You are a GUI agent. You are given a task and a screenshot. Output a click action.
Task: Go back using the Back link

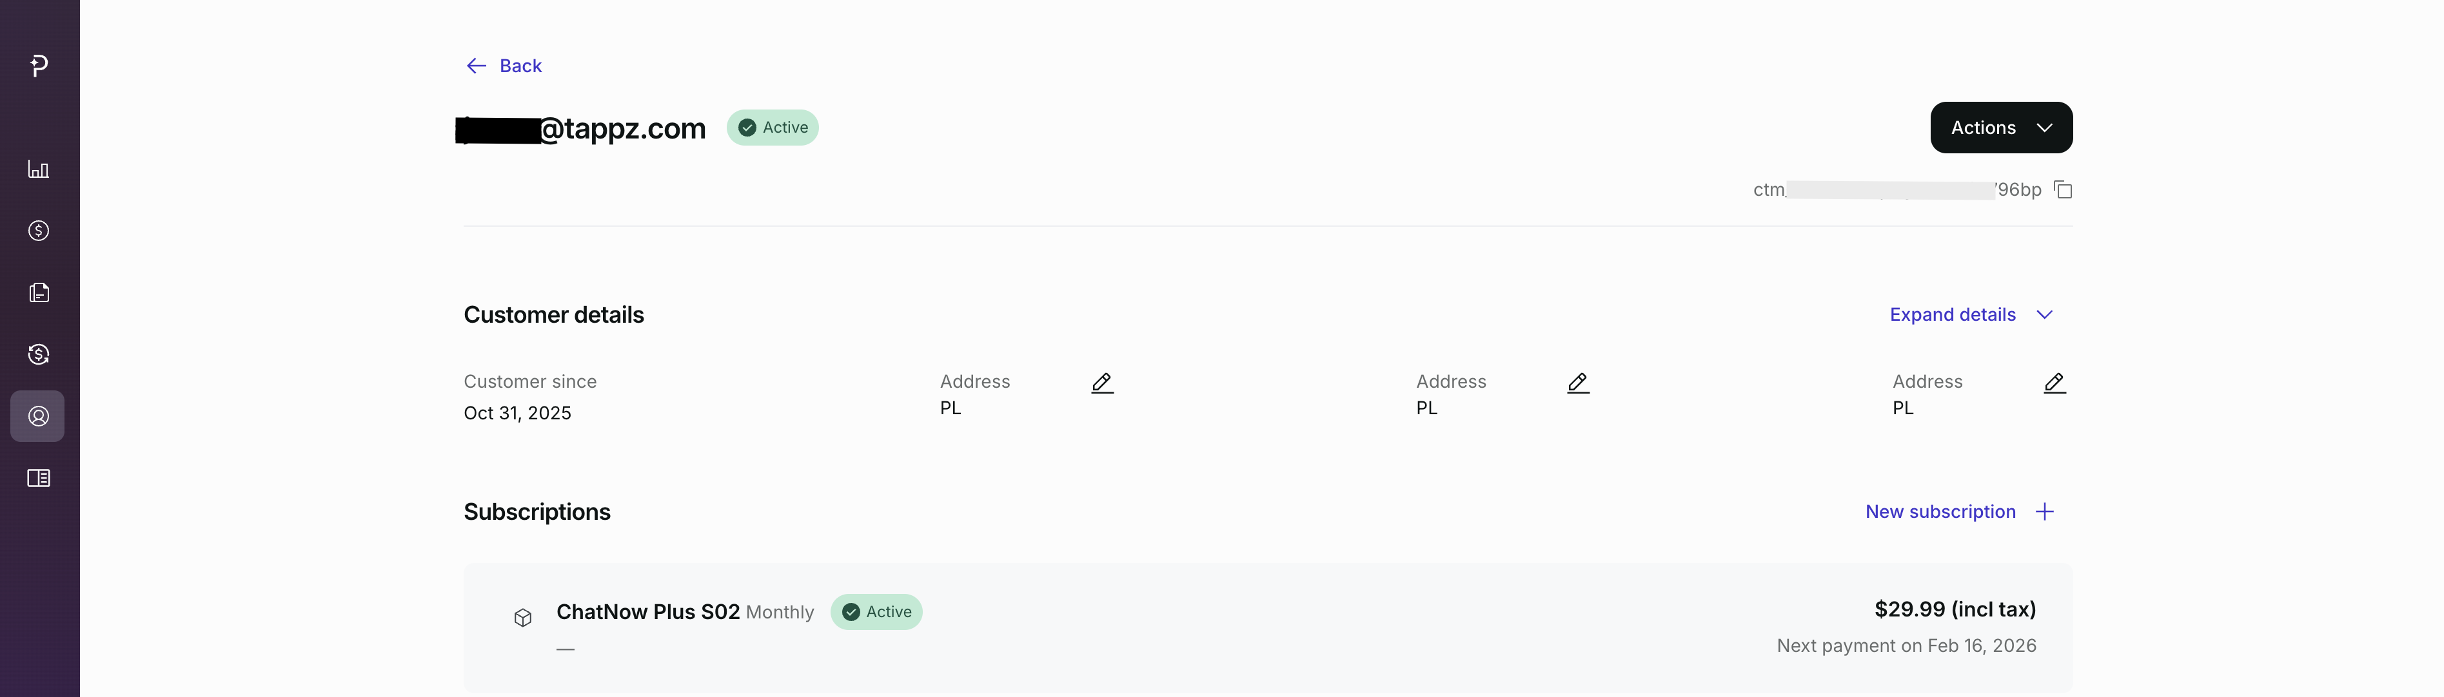tap(505, 66)
